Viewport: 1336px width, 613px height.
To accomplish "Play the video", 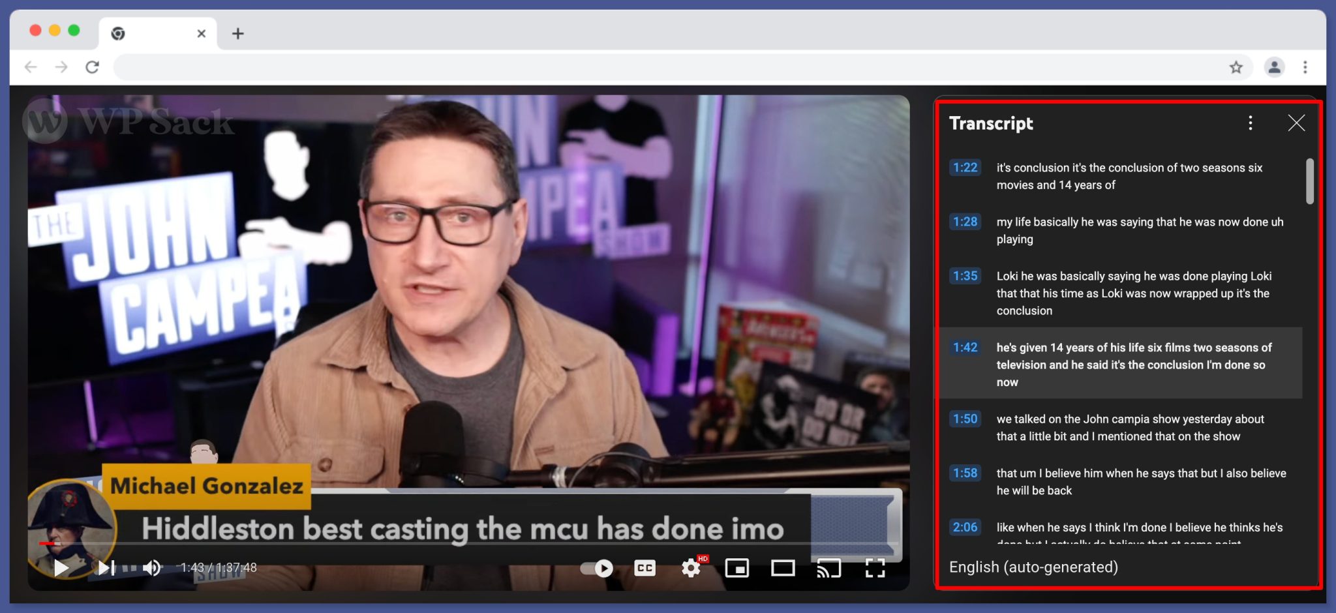I will pyautogui.click(x=61, y=568).
